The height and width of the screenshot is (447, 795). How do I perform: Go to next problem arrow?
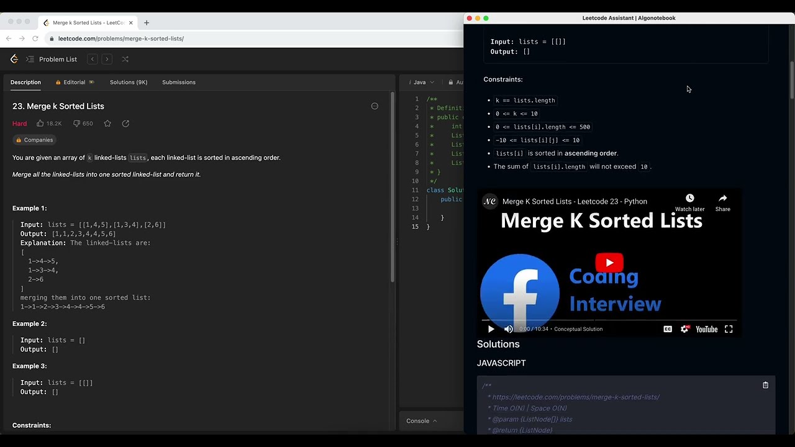107,59
